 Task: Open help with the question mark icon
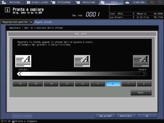160,2
